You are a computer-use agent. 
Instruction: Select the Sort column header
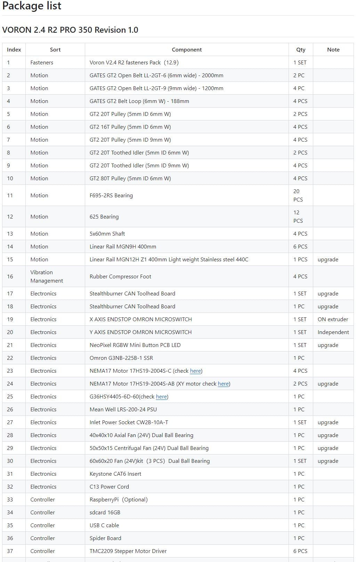[x=55, y=50]
